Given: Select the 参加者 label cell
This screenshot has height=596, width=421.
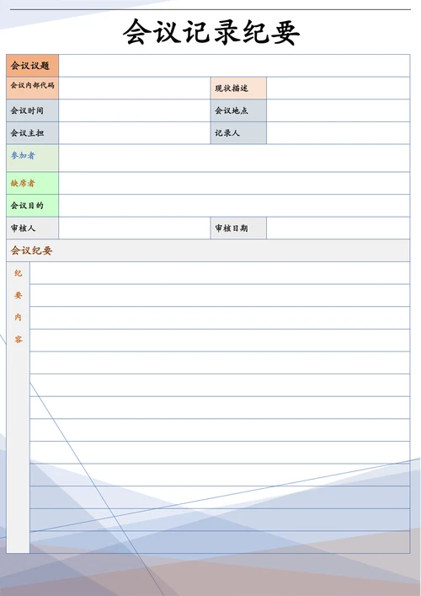Looking at the screenshot, I should (x=33, y=158).
